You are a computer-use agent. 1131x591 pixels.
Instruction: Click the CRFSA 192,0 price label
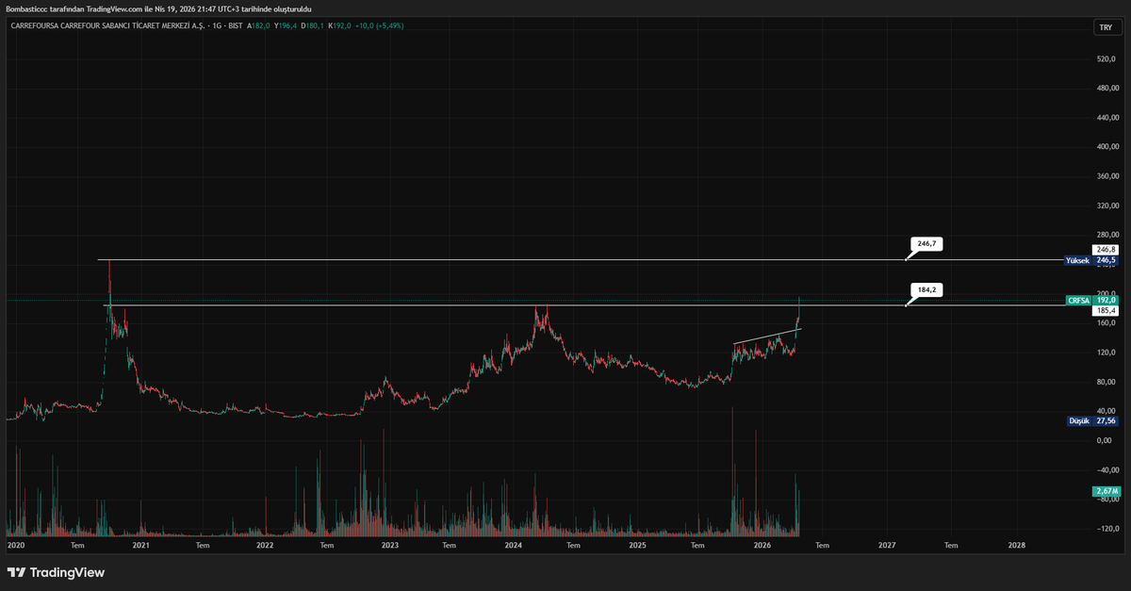pyautogui.click(x=1092, y=300)
